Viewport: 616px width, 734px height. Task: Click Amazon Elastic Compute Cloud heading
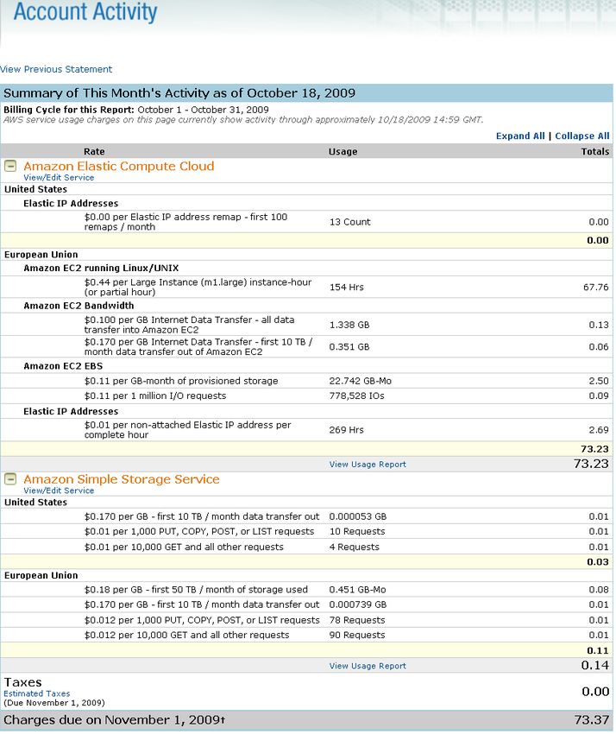(119, 166)
